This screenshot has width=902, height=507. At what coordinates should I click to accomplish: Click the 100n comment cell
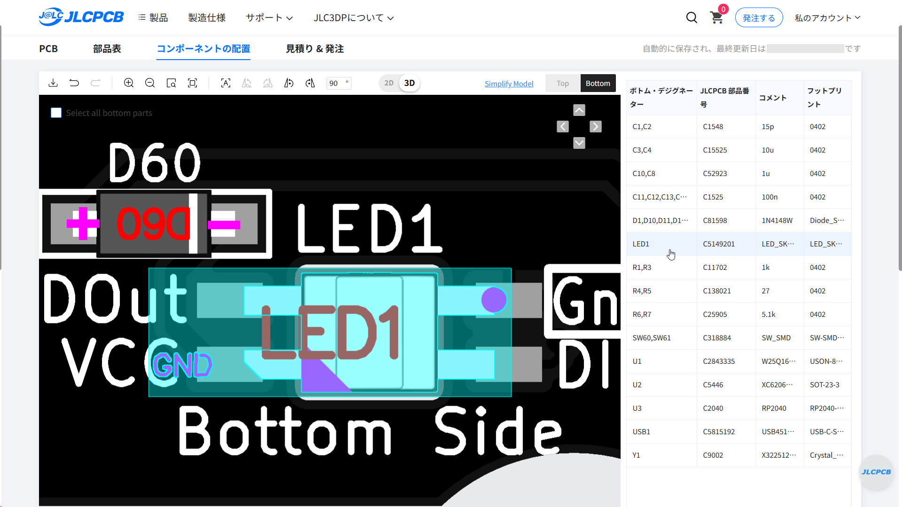click(x=780, y=197)
